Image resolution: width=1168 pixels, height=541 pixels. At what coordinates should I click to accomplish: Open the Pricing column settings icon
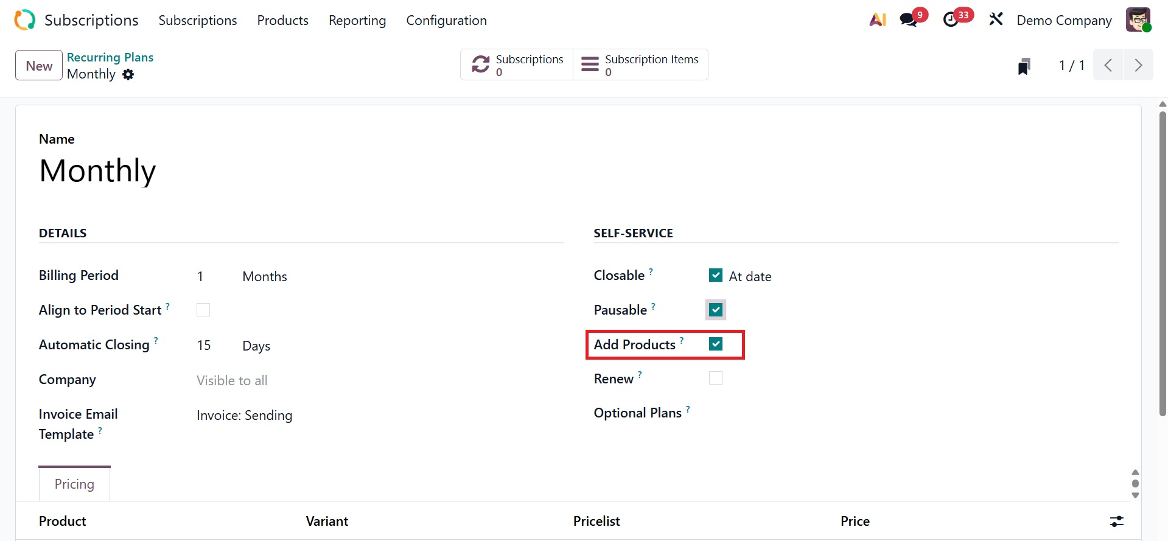click(1116, 521)
